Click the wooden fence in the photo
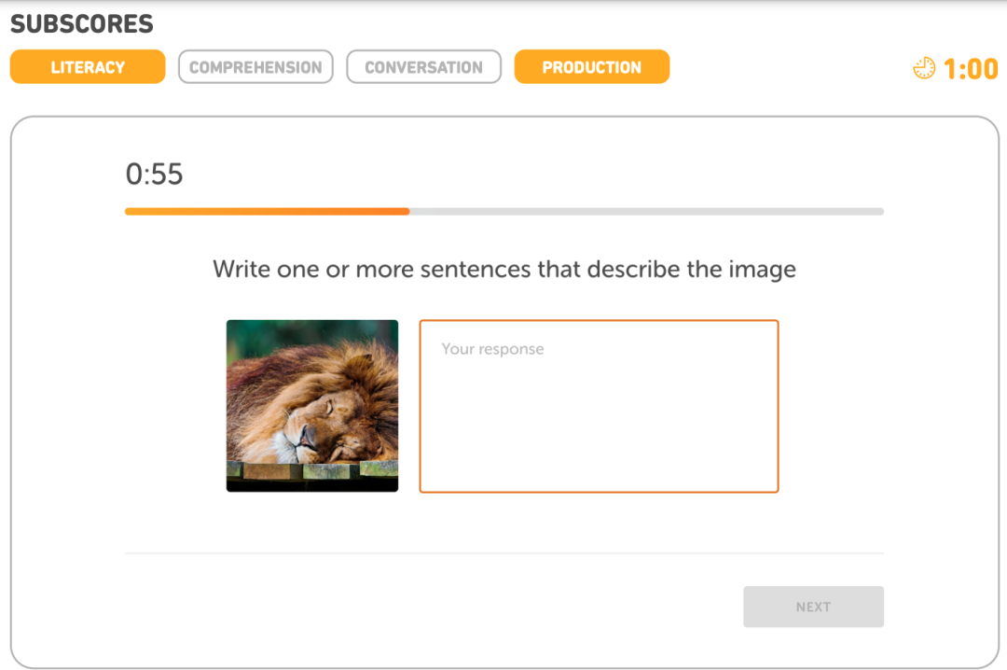Screen dimensions: 1007x670 pos(312,471)
